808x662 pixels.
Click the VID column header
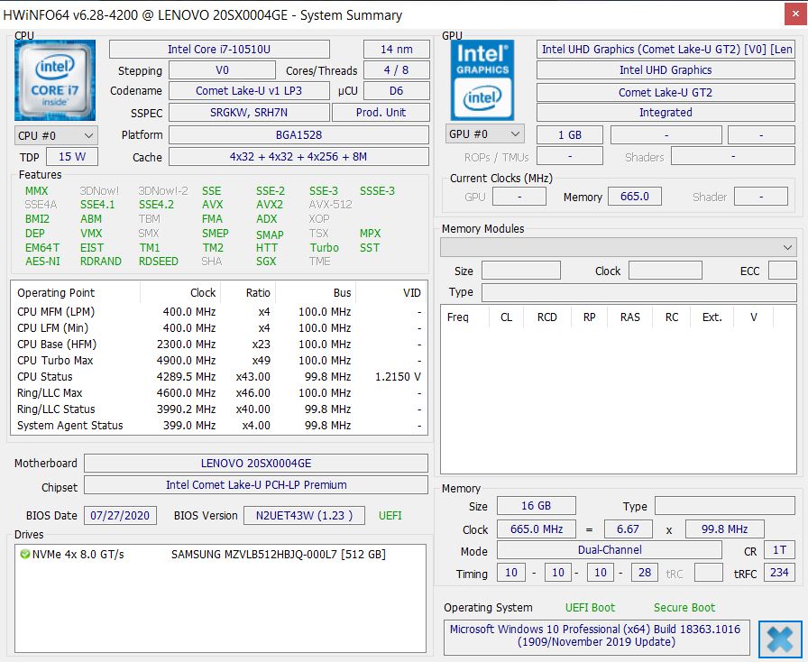click(x=412, y=293)
